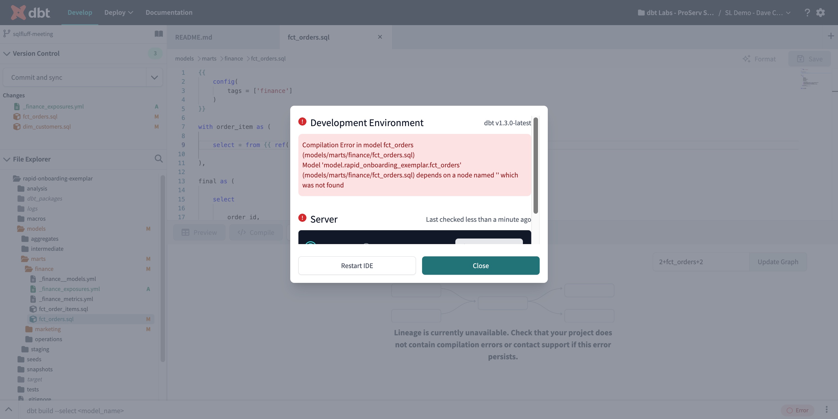Click the fct_orders.sql file in sidebar
Screen dimensions: 838x419
coord(56,319)
